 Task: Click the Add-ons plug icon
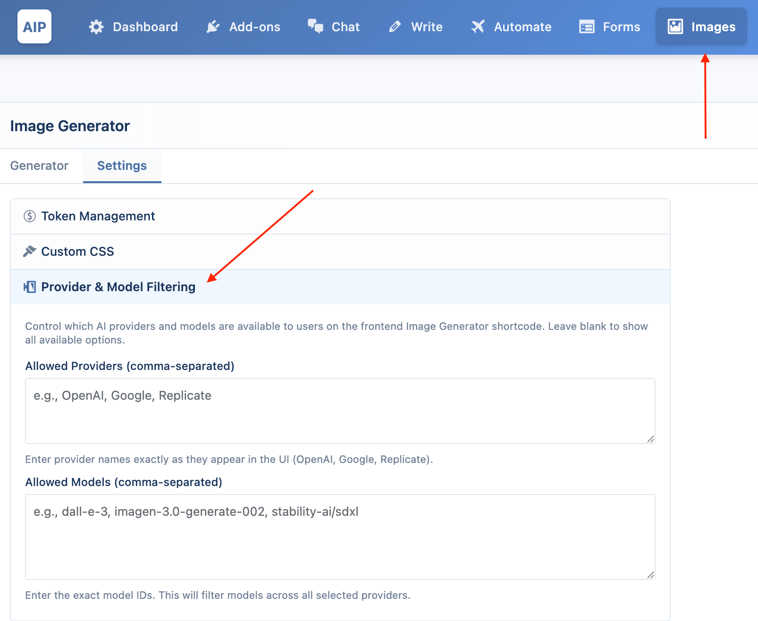point(213,27)
